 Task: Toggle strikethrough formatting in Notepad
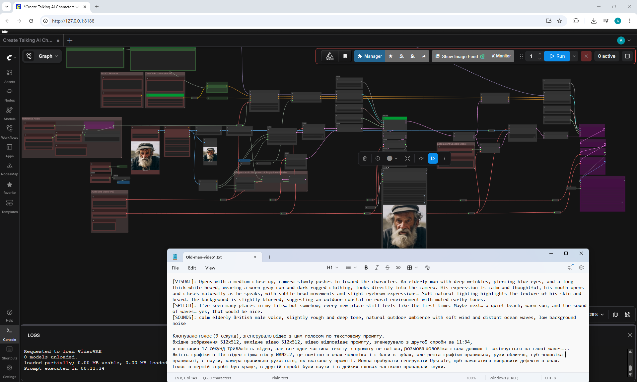387,267
